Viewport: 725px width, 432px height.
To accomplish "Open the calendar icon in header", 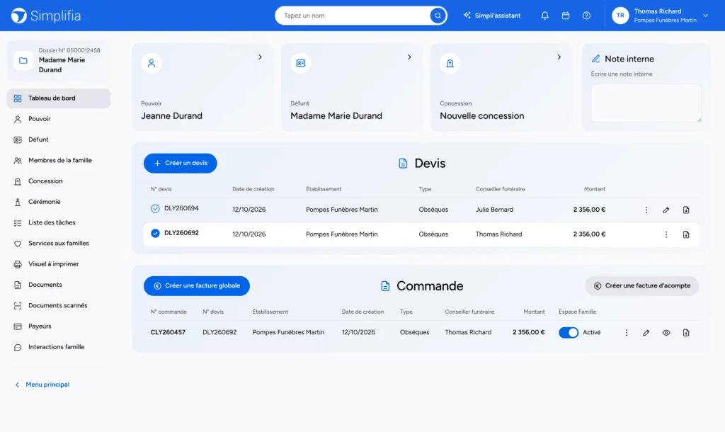I will (x=566, y=16).
